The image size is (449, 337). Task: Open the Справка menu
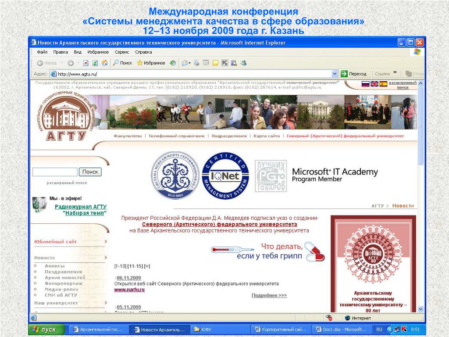143,52
